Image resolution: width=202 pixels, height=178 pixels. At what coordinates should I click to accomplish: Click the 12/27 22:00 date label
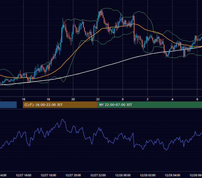coord(98,175)
